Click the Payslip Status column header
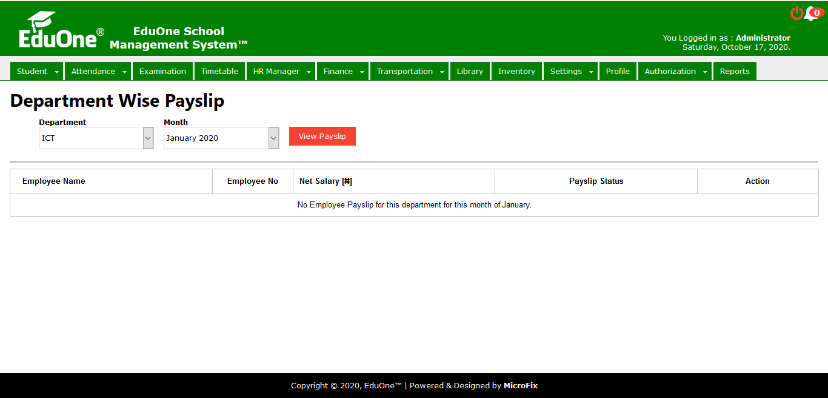 click(596, 181)
